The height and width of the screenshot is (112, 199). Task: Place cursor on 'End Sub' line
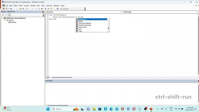pos(53,19)
